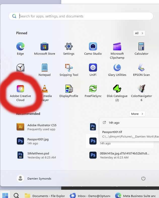
Task: Open the Passport001.tif tooltip file location icon
Action: [x=104, y=122]
